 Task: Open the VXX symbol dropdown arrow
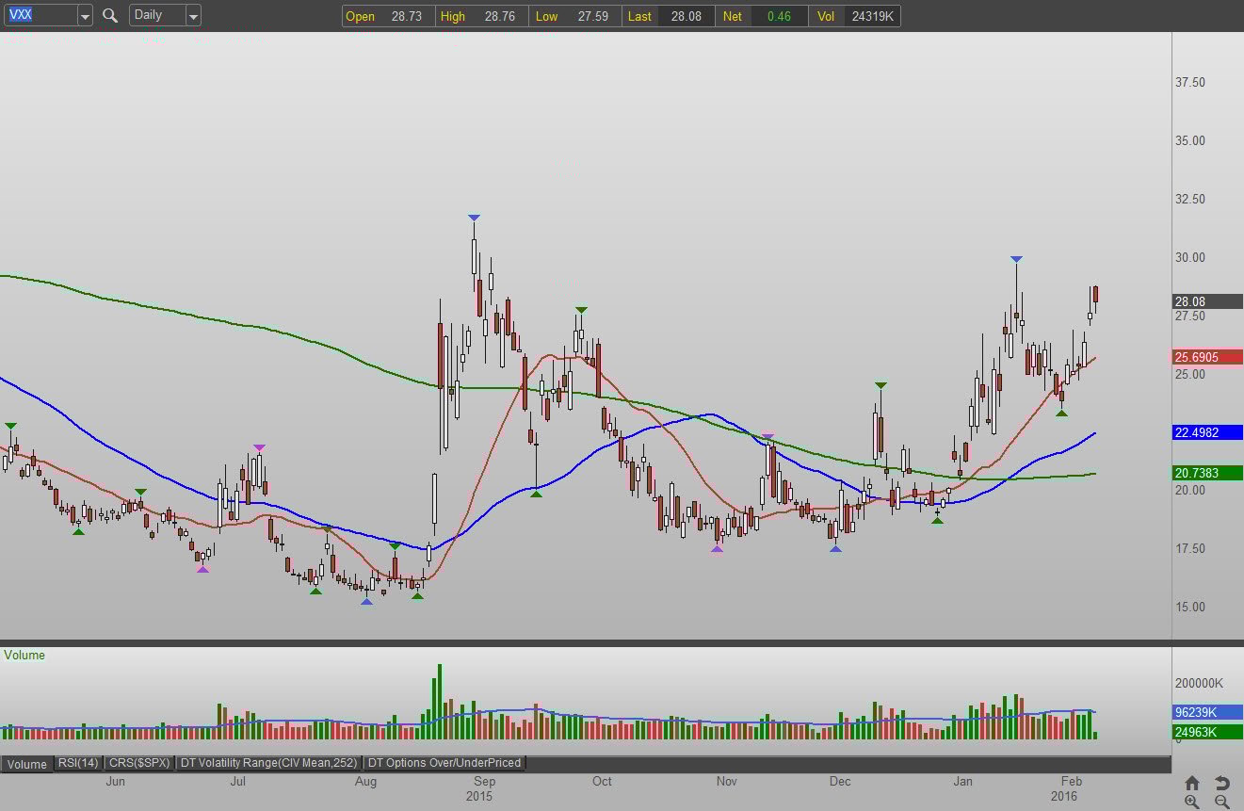(x=85, y=16)
